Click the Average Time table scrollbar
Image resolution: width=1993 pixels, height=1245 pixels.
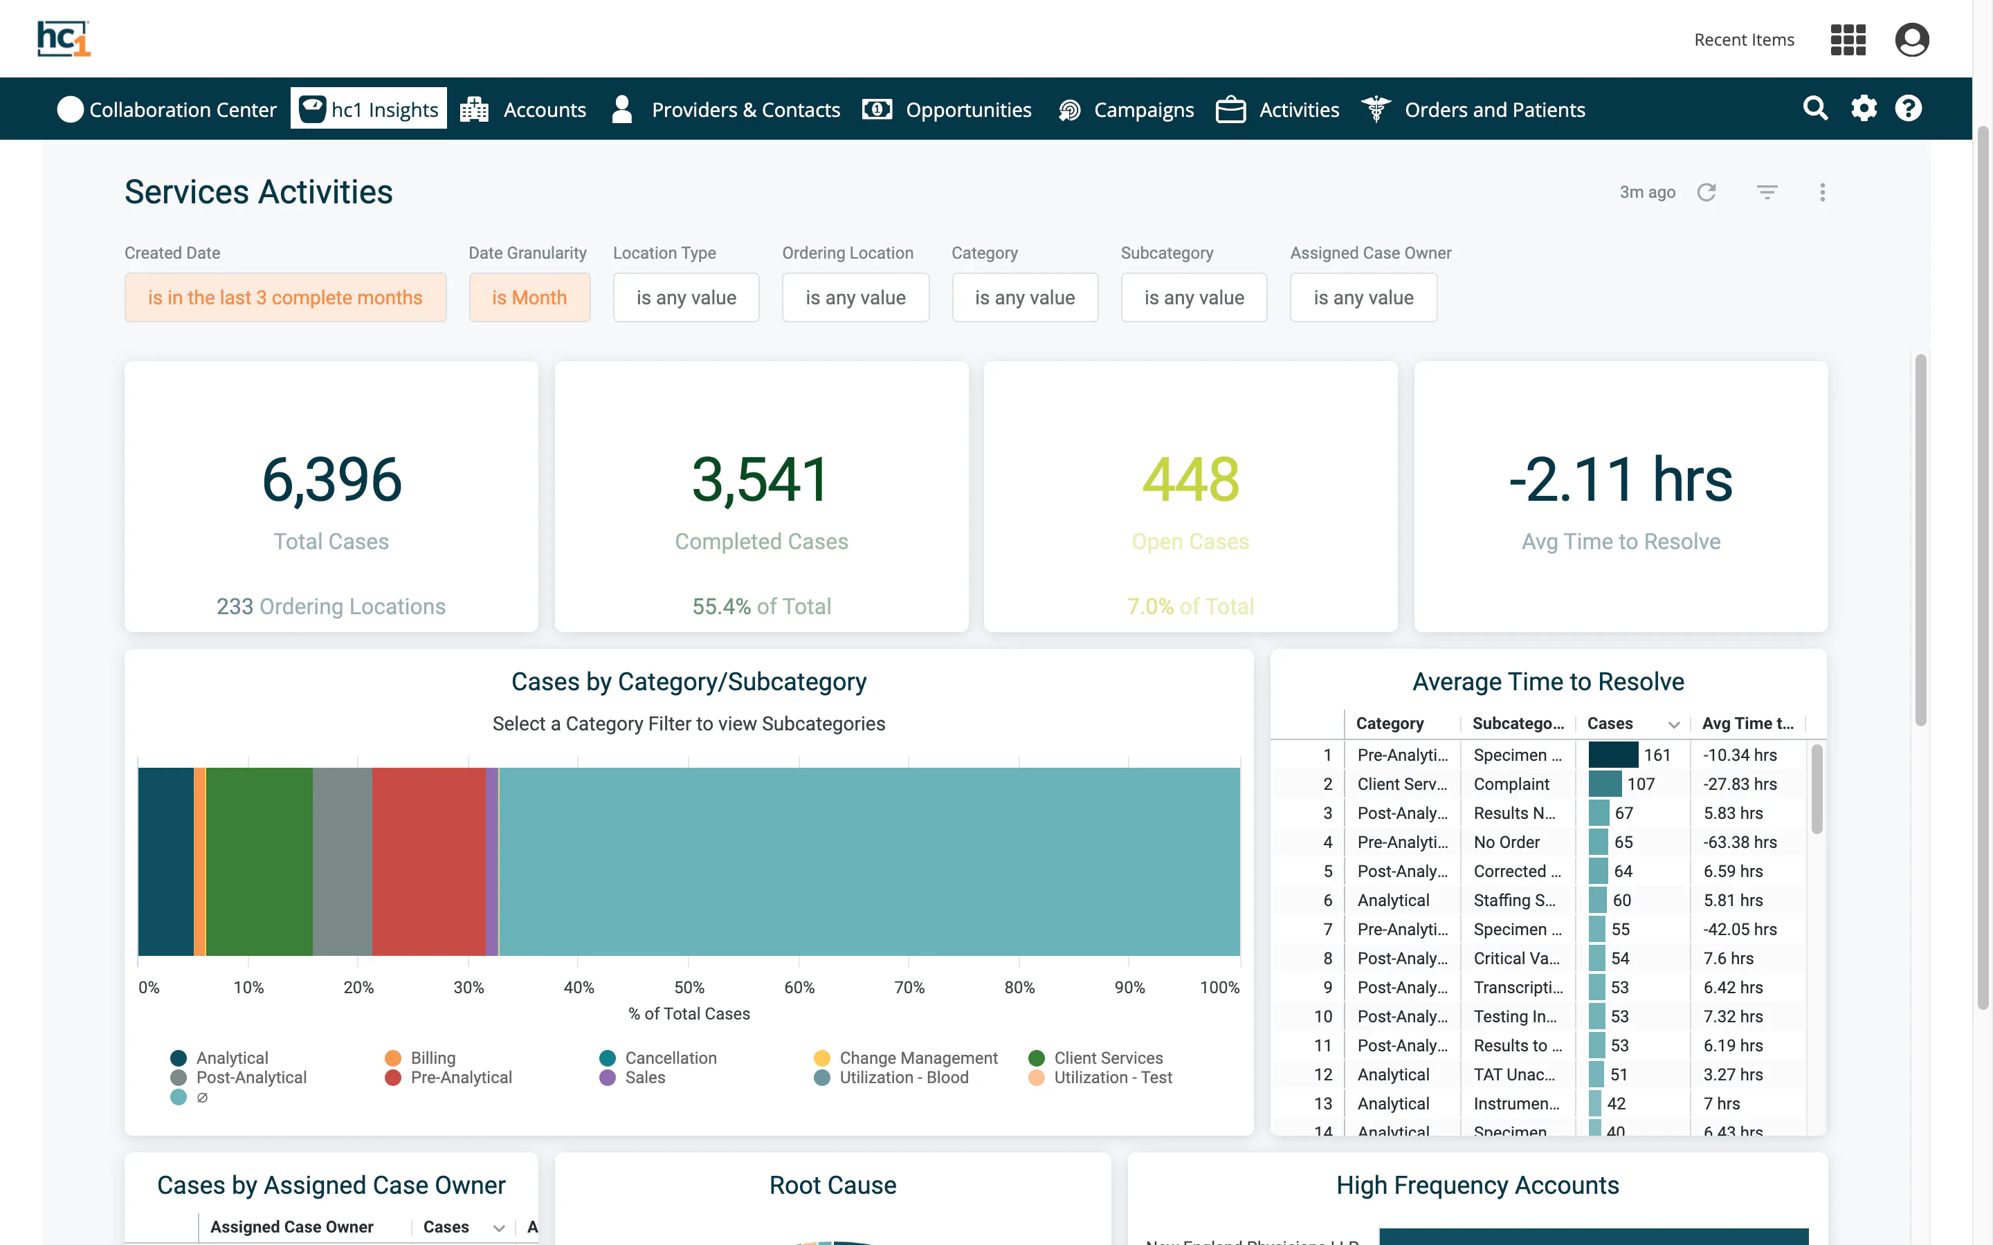(x=1816, y=790)
